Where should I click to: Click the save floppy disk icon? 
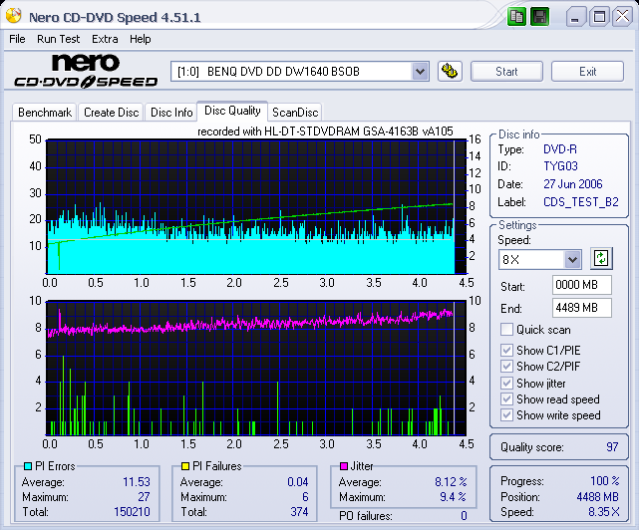pyautogui.click(x=539, y=17)
